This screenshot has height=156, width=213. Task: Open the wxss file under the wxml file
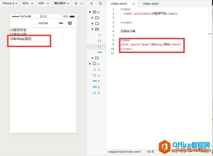[100, 52]
